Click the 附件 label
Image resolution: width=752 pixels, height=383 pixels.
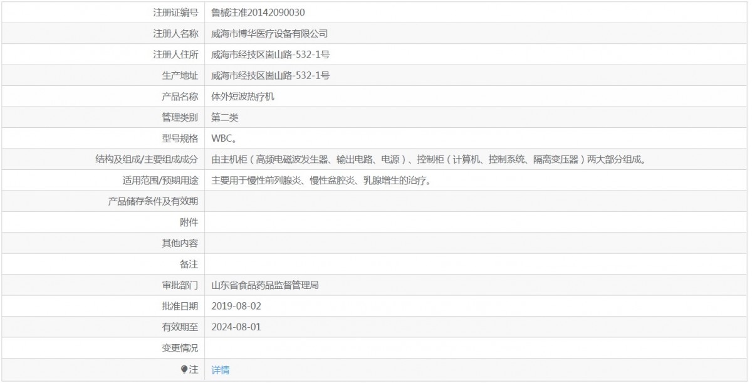point(189,223)
